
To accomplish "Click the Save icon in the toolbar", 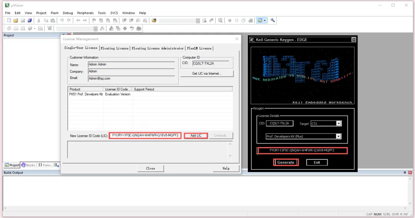I will (x=23, y=20).
